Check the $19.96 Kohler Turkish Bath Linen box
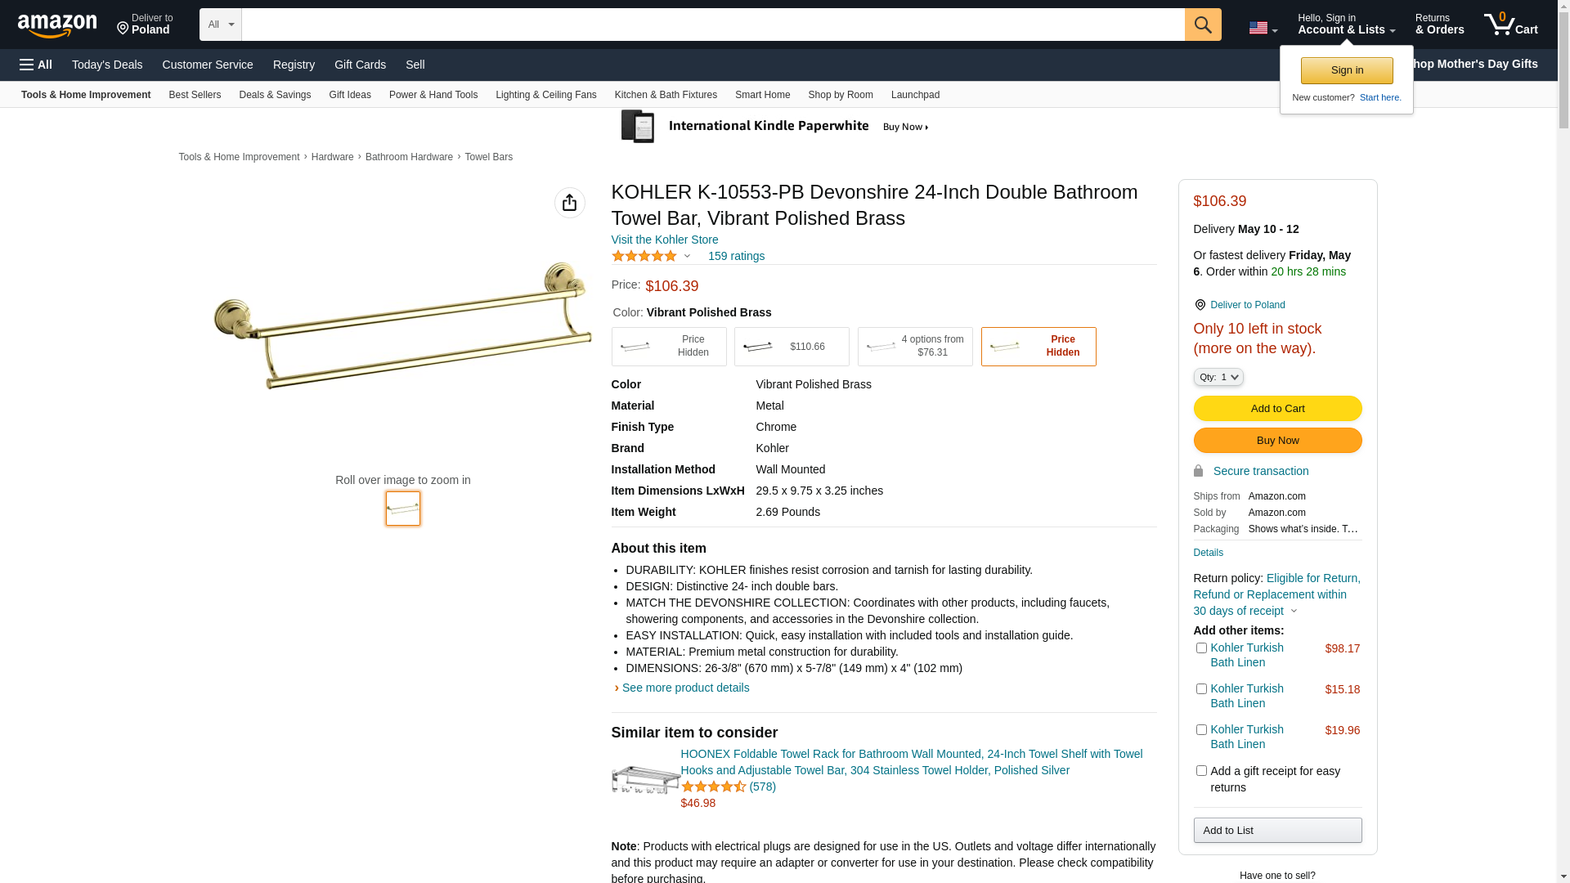 (1201, 729)
